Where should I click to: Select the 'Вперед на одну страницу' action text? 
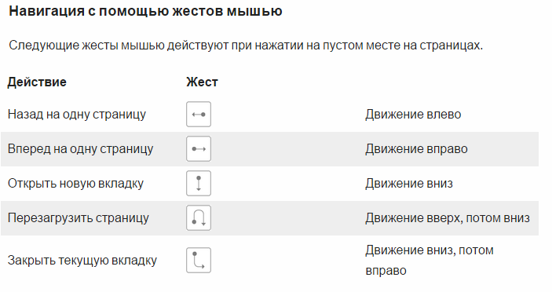pos(80,149)
